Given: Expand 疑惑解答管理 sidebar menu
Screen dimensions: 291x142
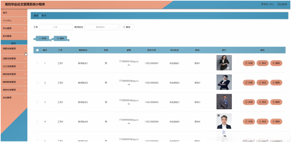Looking at the screenshot, I should [14, 82].
